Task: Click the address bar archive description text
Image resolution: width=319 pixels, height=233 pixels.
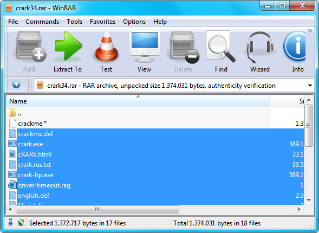Action: pyautogui.click(x=161, y=86)
